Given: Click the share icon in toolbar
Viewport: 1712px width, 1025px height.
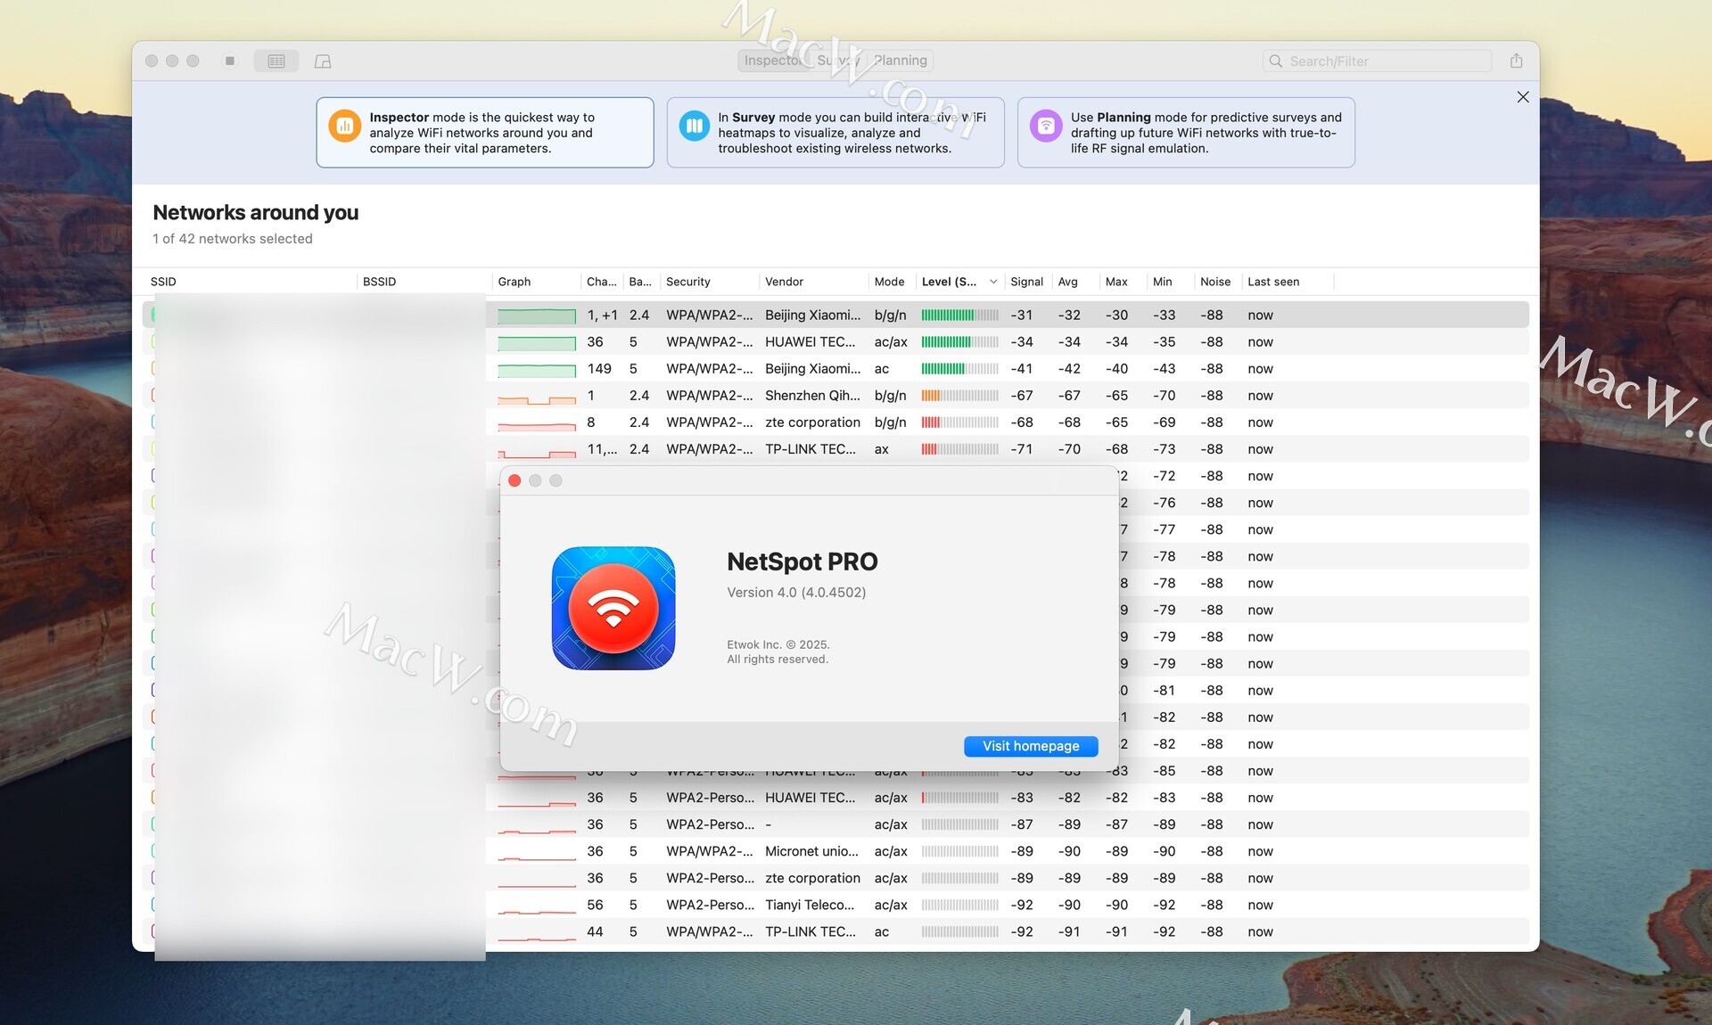Looking at the screenshot, I should (x=1516, y=61).
